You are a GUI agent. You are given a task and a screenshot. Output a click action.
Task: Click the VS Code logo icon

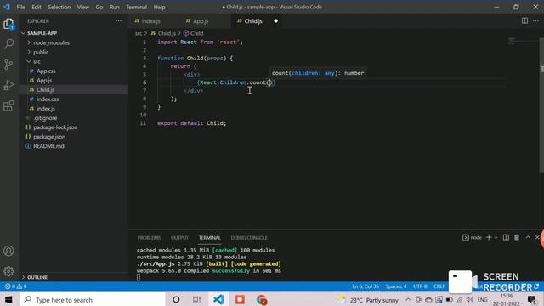coord(7,7)
